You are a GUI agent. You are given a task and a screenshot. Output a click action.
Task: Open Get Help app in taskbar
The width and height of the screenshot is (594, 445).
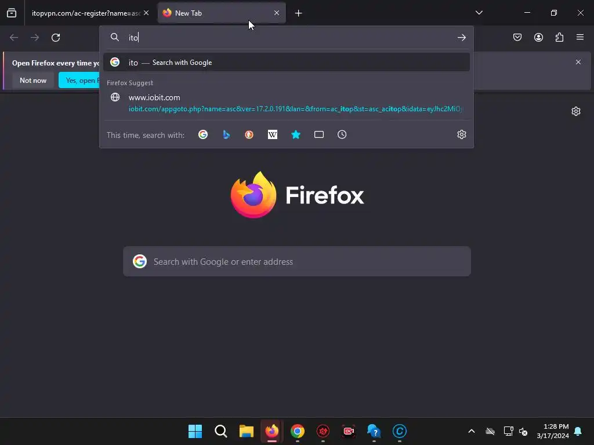point(374,431)
